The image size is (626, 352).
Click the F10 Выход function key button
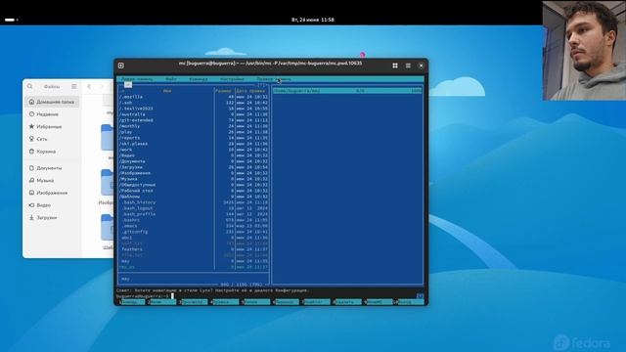pyautogui.click(x=409, y=302)
